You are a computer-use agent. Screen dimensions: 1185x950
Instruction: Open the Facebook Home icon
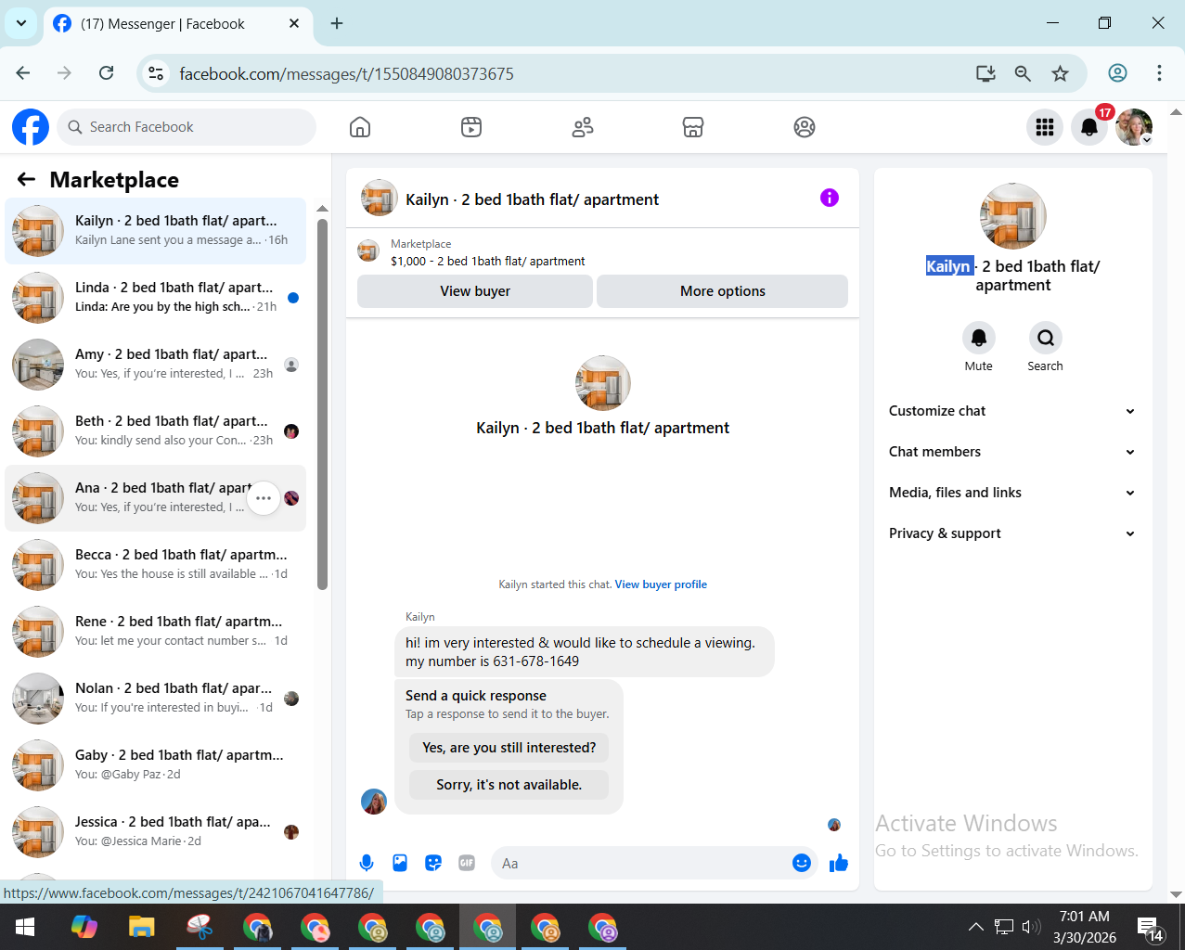coord(360,127)
